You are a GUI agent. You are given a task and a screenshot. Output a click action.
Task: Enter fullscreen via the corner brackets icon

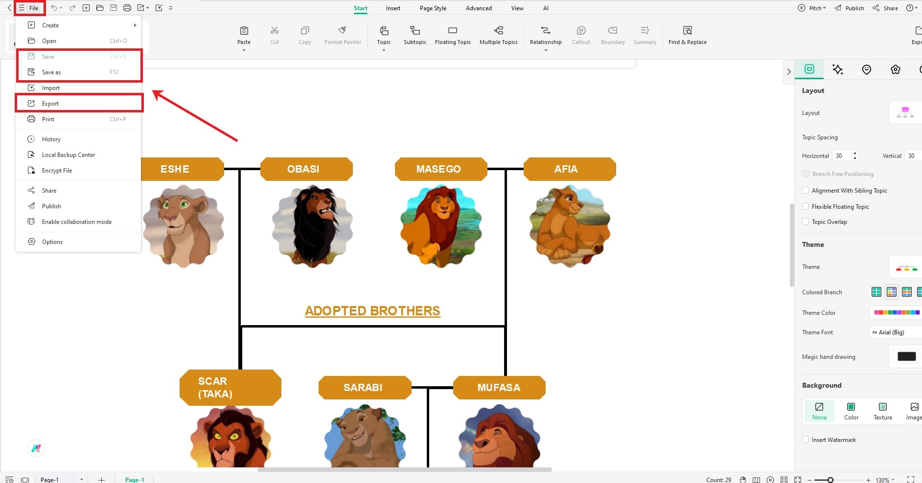(x=911, y=480)
